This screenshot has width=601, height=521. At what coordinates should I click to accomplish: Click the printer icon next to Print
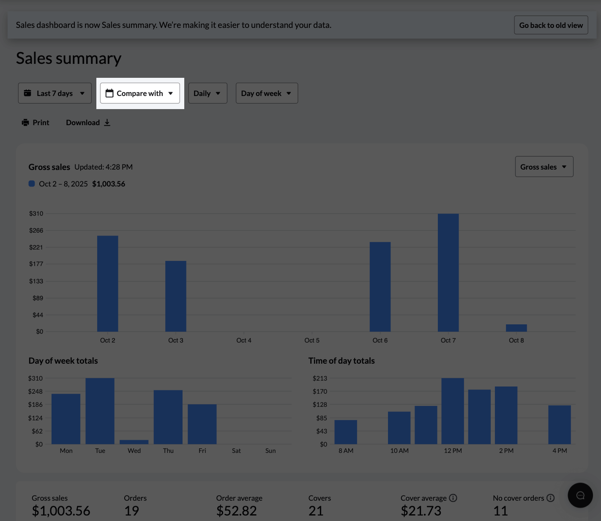(x=25, y=123)
